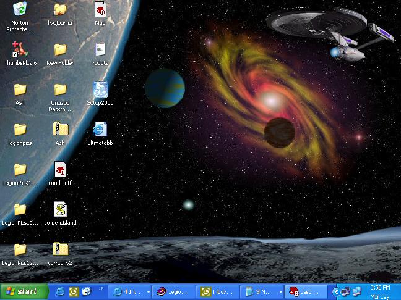Viewport: 401px width, 300px height.
Task: Open the legionpics folder
Action: pyautogui.click(x=20, y=130)
